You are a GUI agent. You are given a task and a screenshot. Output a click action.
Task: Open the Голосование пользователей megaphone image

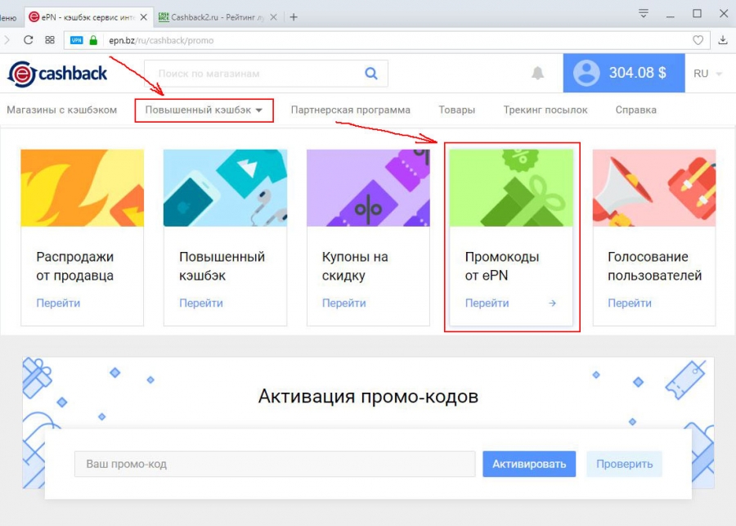[654, 188]
